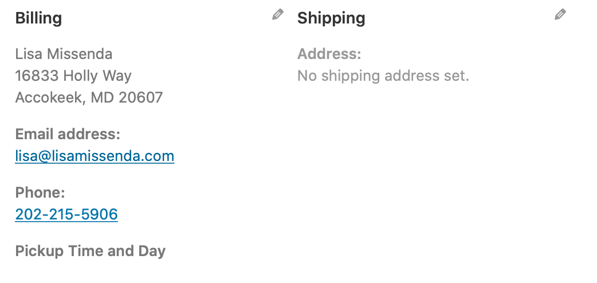Click the Email address label
The width and height of the screenshot is (597, 283).
click(x=68, y=134)
